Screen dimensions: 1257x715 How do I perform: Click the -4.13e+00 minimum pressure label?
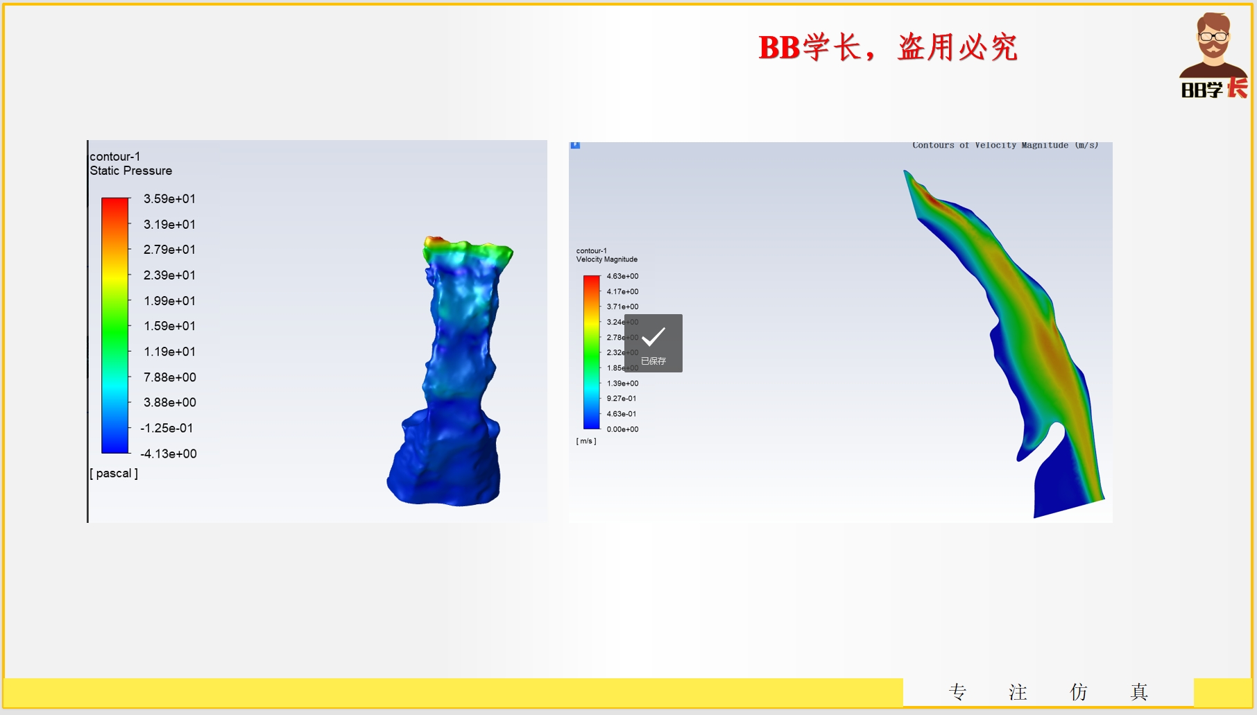[x=169, y=454]
